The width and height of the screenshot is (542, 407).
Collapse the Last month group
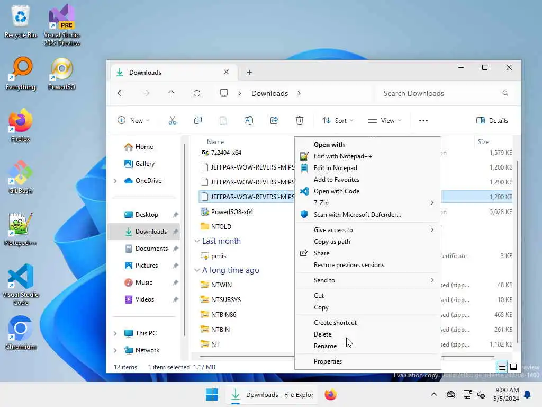(197, 241)
